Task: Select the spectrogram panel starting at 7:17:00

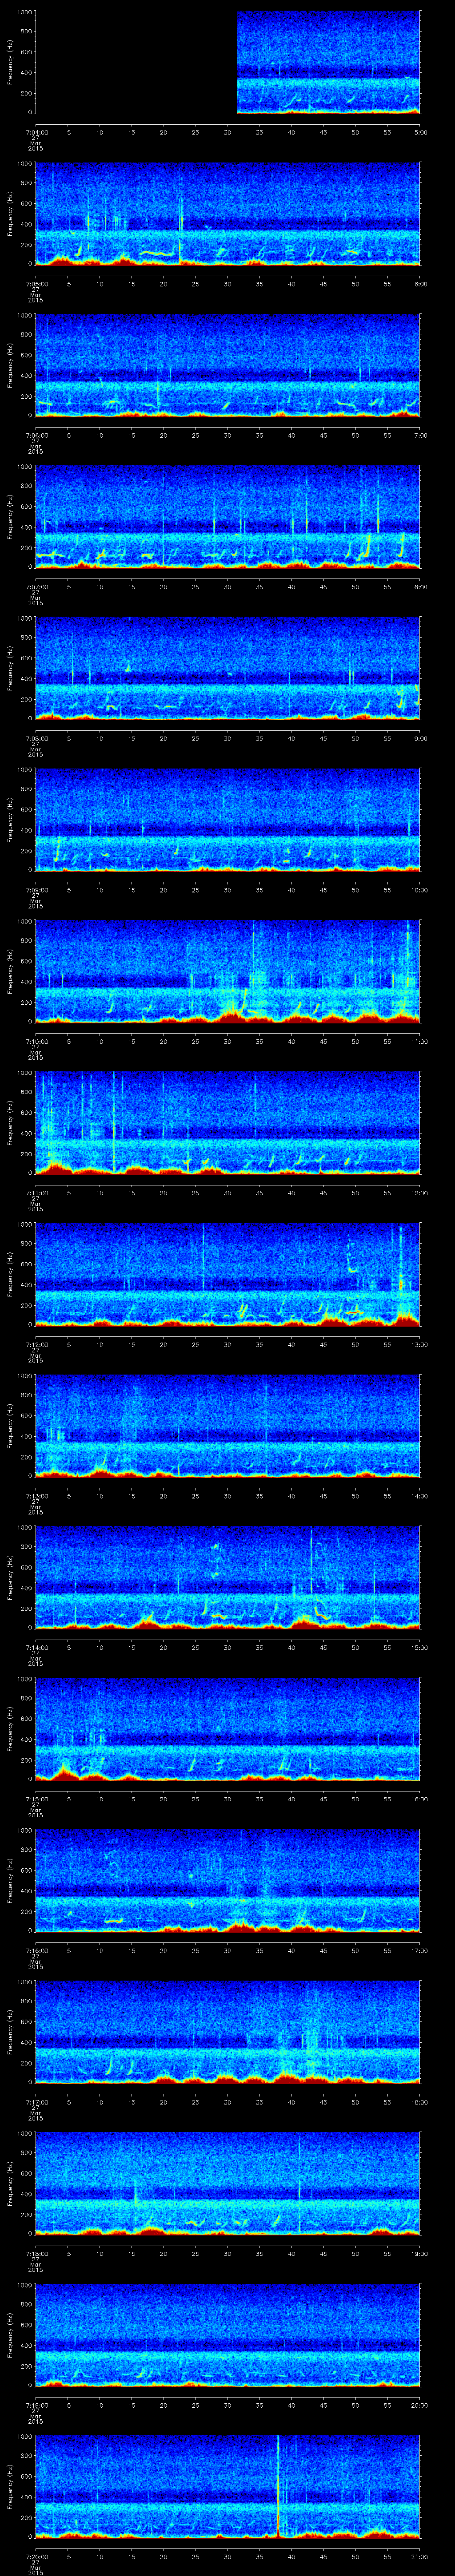Action: (228, 2032)
